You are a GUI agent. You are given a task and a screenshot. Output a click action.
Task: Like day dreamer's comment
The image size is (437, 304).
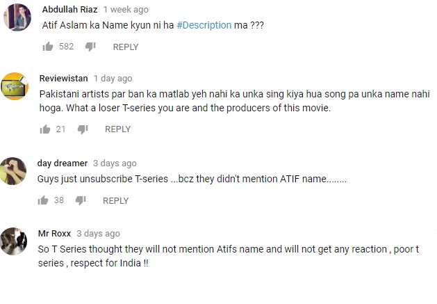pyautogui.click(x=43, y=200)
